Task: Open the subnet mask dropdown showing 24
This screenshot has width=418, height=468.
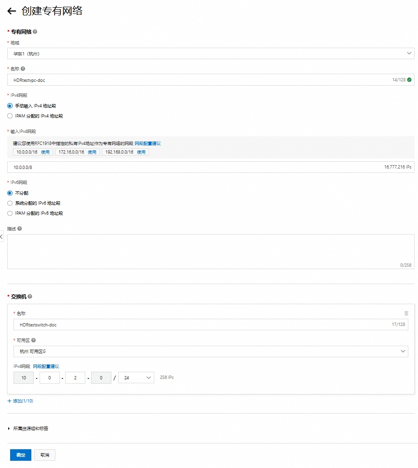Action: (136, 377)
